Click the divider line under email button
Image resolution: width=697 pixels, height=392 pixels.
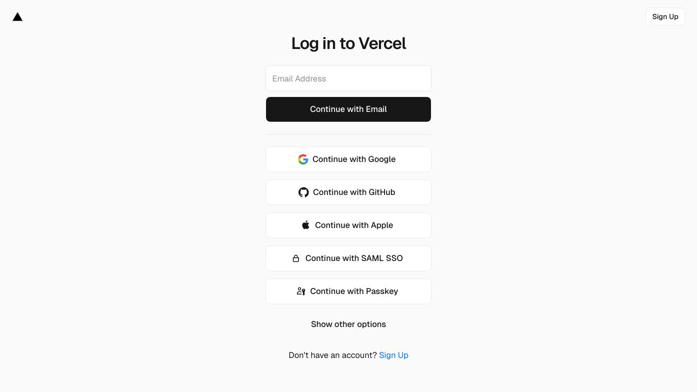[348, 134]
